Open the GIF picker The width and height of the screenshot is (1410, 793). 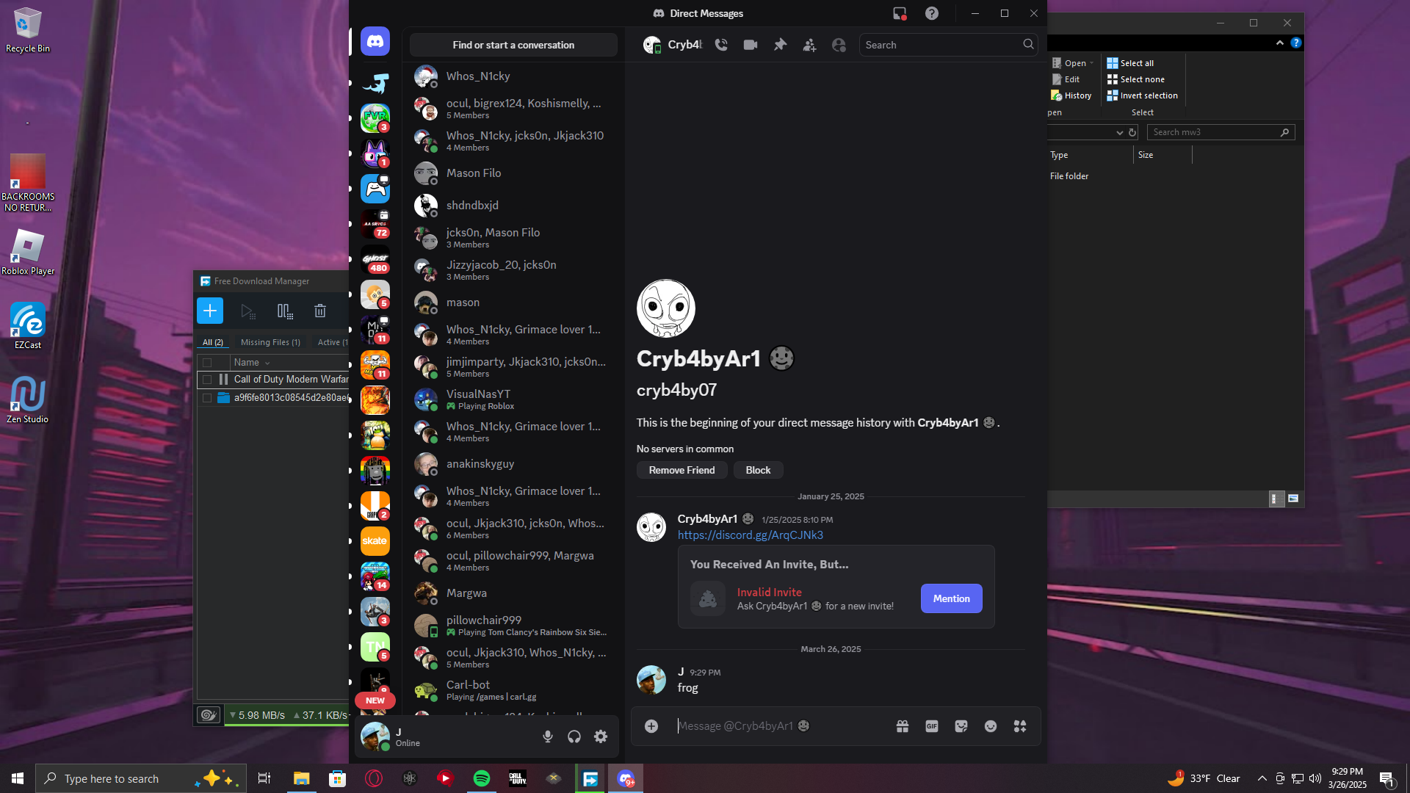931,726
